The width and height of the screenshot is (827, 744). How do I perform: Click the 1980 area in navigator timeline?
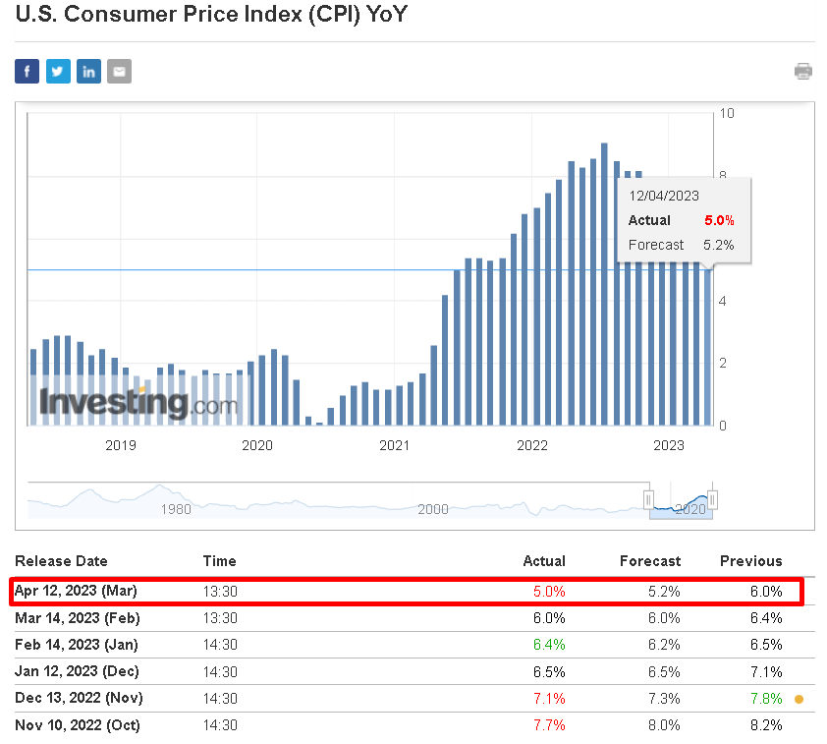(x=176, y=509)
